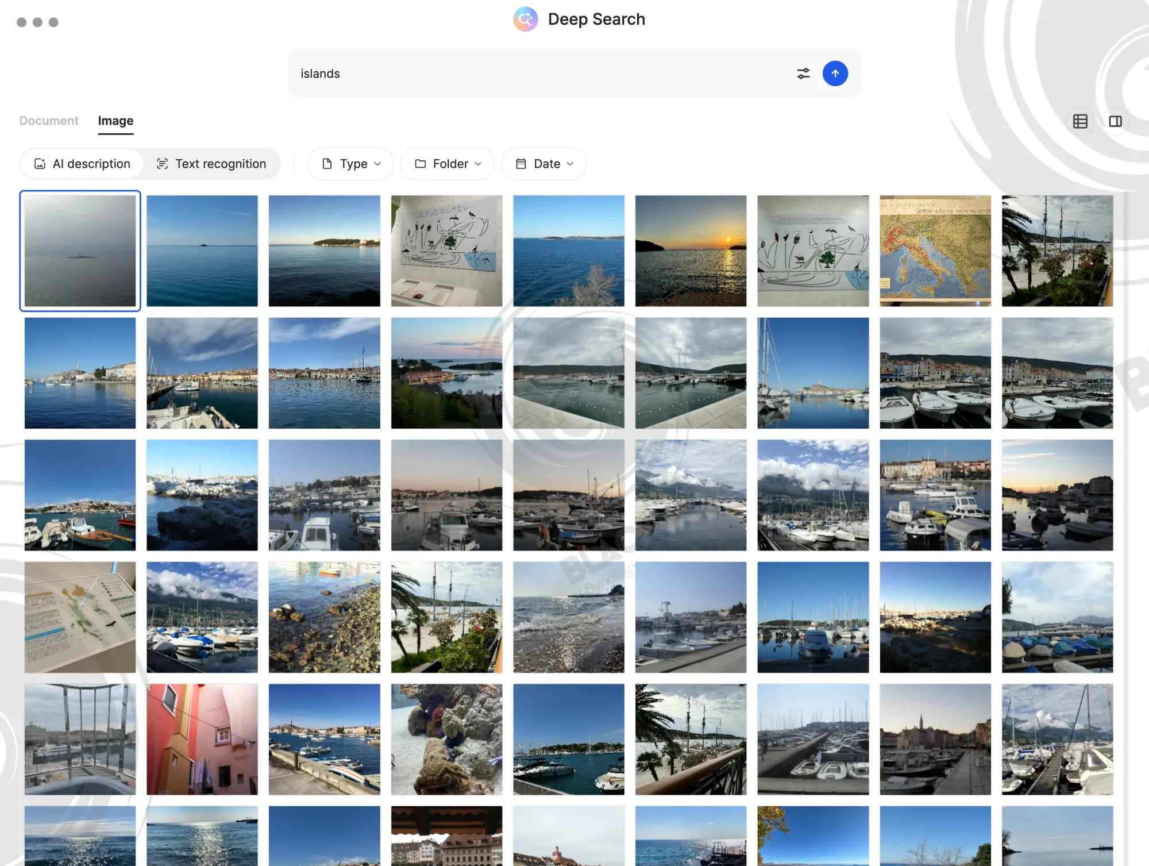Viewport: 1149px width, 866px height.
Task: Open the rocky shallow water thumbnail
Action: click(x=325, y=617)
